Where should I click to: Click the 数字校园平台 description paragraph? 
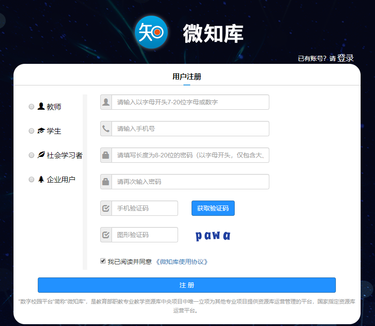click(x=187, y=306)
